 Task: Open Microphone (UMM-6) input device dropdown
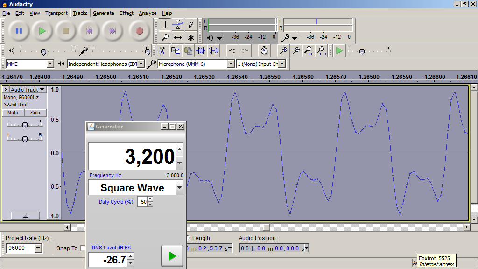coord(231,64)
